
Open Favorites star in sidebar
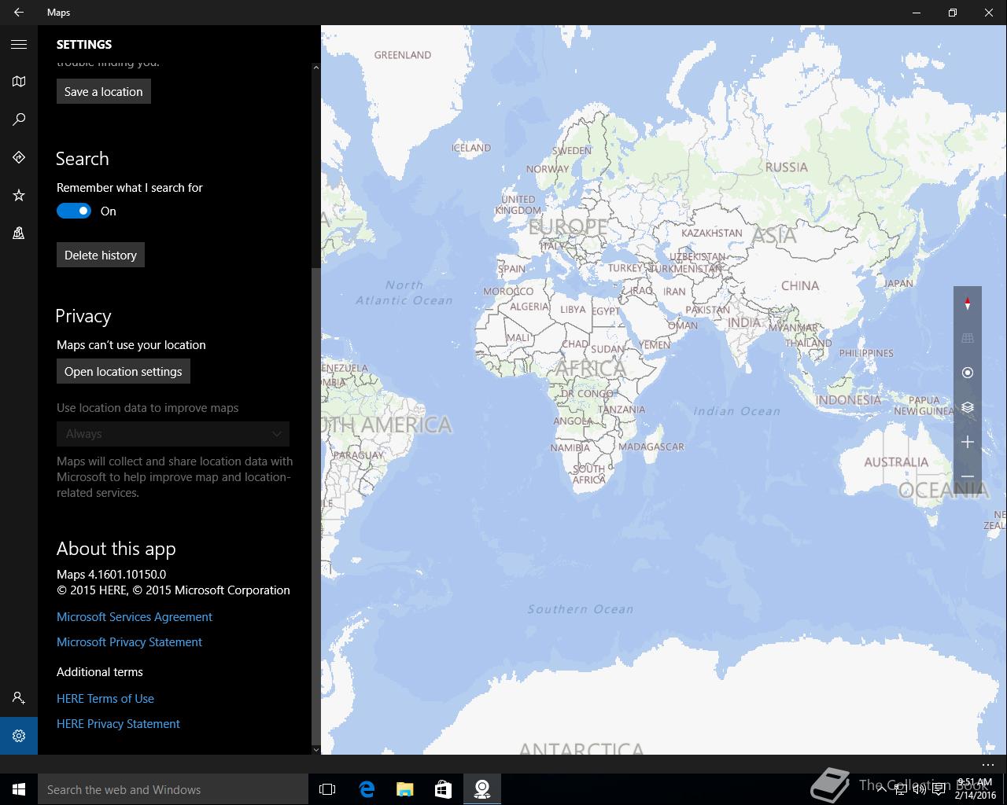click(19, 195)
